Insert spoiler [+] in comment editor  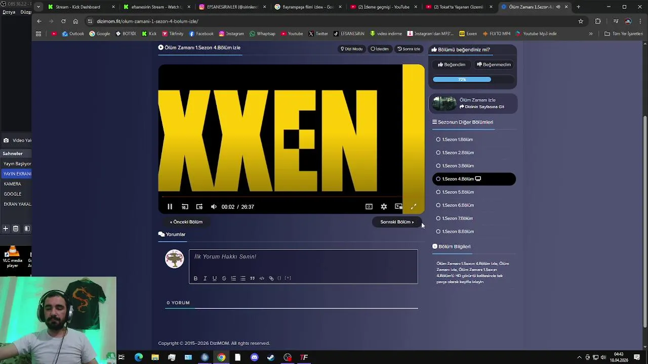(288, 279)
